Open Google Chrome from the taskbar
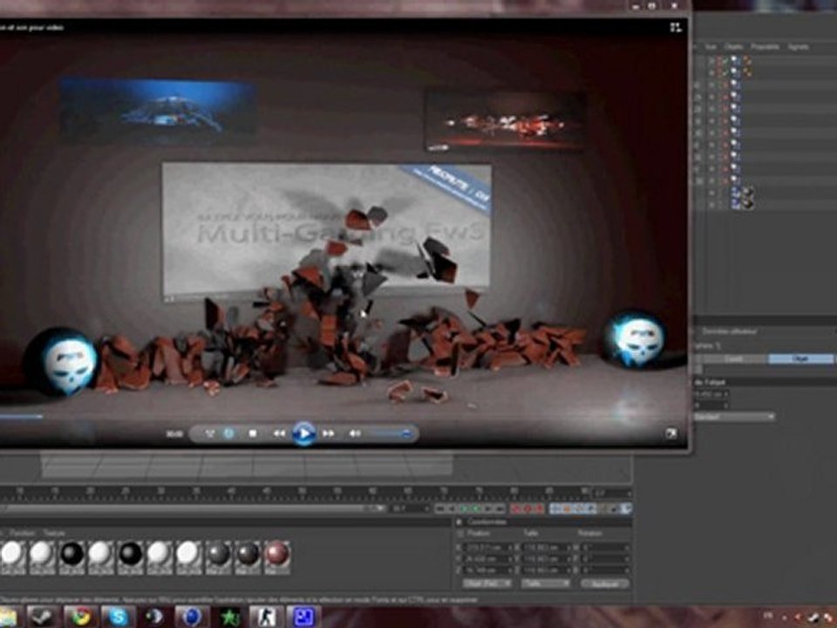This screenshot has width=837, height=628. pos(79,618)
